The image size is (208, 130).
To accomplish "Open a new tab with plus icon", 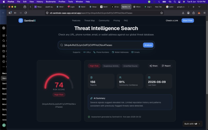I will coord(193,7).
